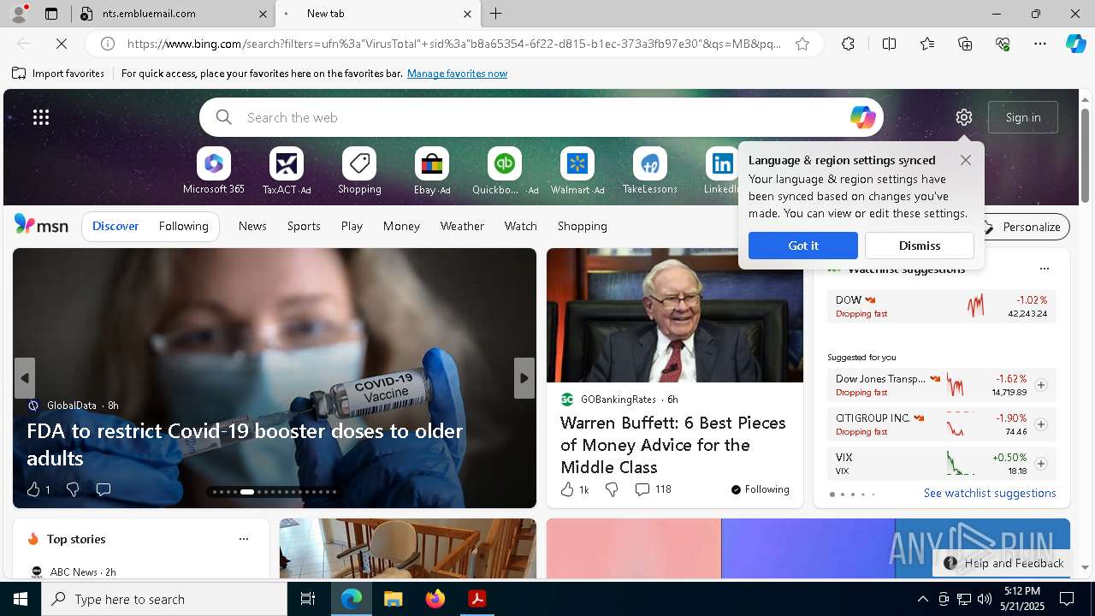Open the browser Extensions icon
1095x616 pixels.
pyautogui.click(x=848, y=44)
